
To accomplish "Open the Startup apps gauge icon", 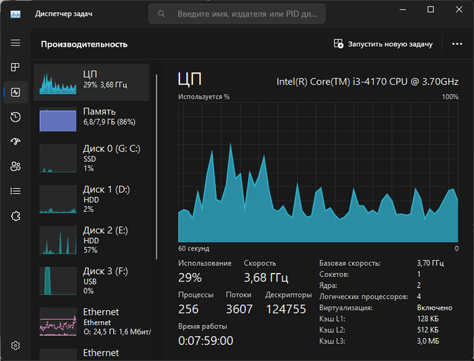I will coord(16,141).
